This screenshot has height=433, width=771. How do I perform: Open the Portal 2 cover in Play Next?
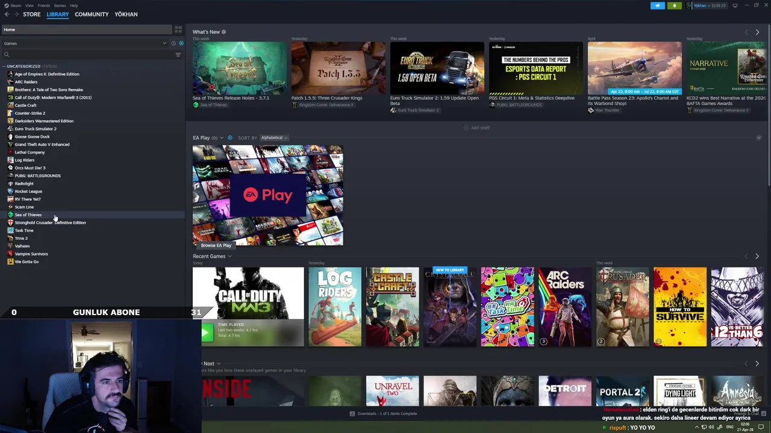tap(622, 392)
